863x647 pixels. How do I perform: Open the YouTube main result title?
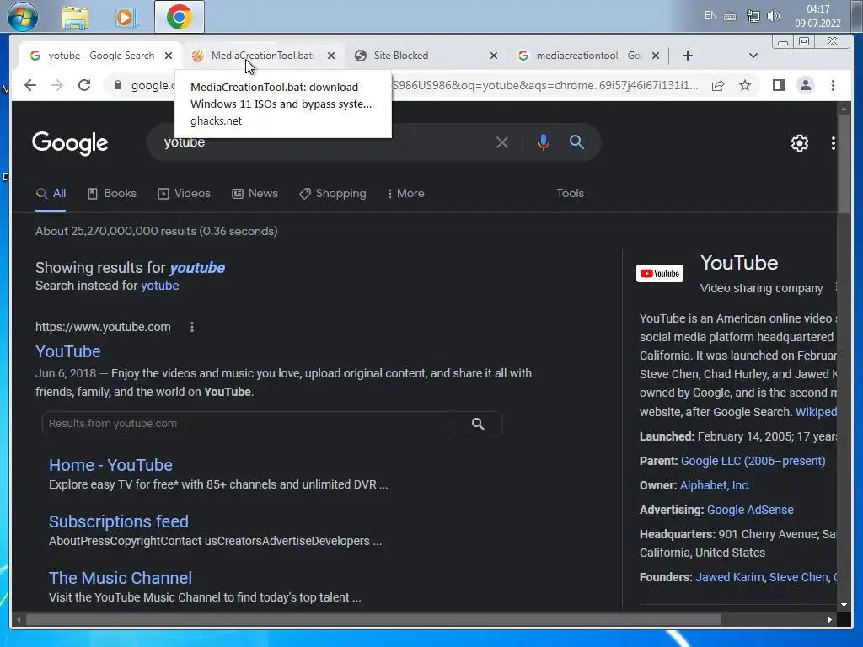[67, 351]
